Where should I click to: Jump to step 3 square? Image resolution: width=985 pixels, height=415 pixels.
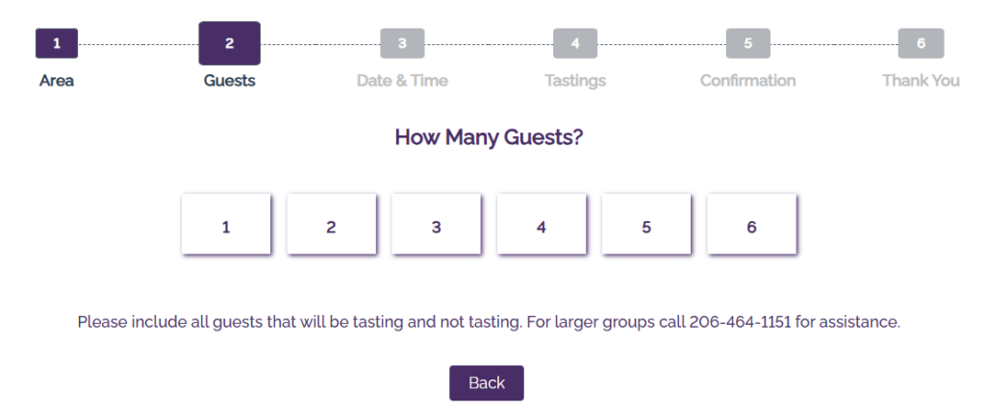[402, 43]
